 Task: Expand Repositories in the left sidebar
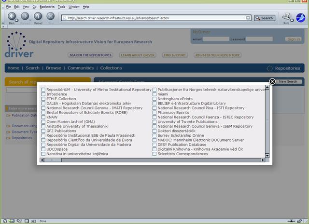[x=8, y=138]
